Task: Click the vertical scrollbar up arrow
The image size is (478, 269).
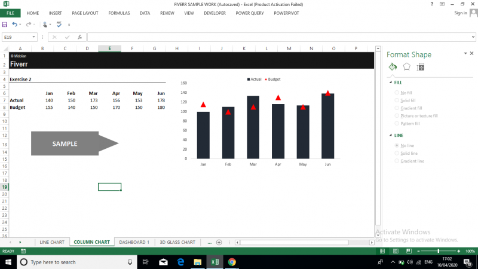Action: (378, 48)
